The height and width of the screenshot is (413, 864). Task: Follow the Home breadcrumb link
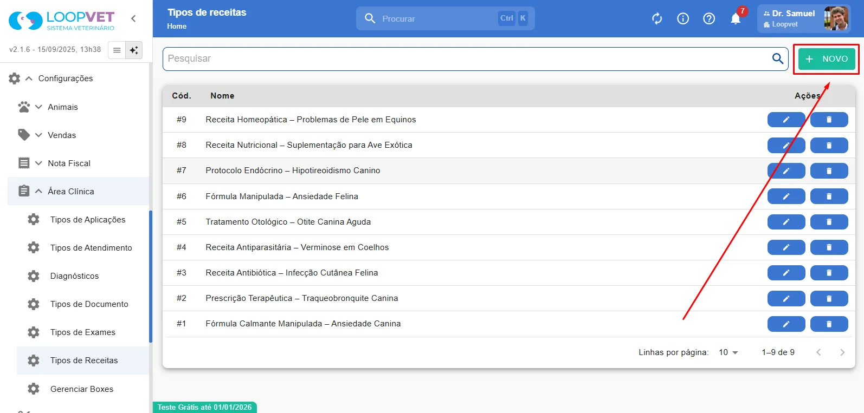(x=177, y=26)
